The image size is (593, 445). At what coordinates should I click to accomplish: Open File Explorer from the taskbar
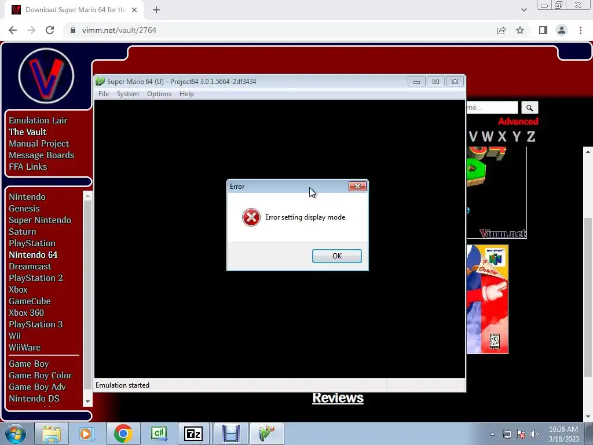pos(52,433)
